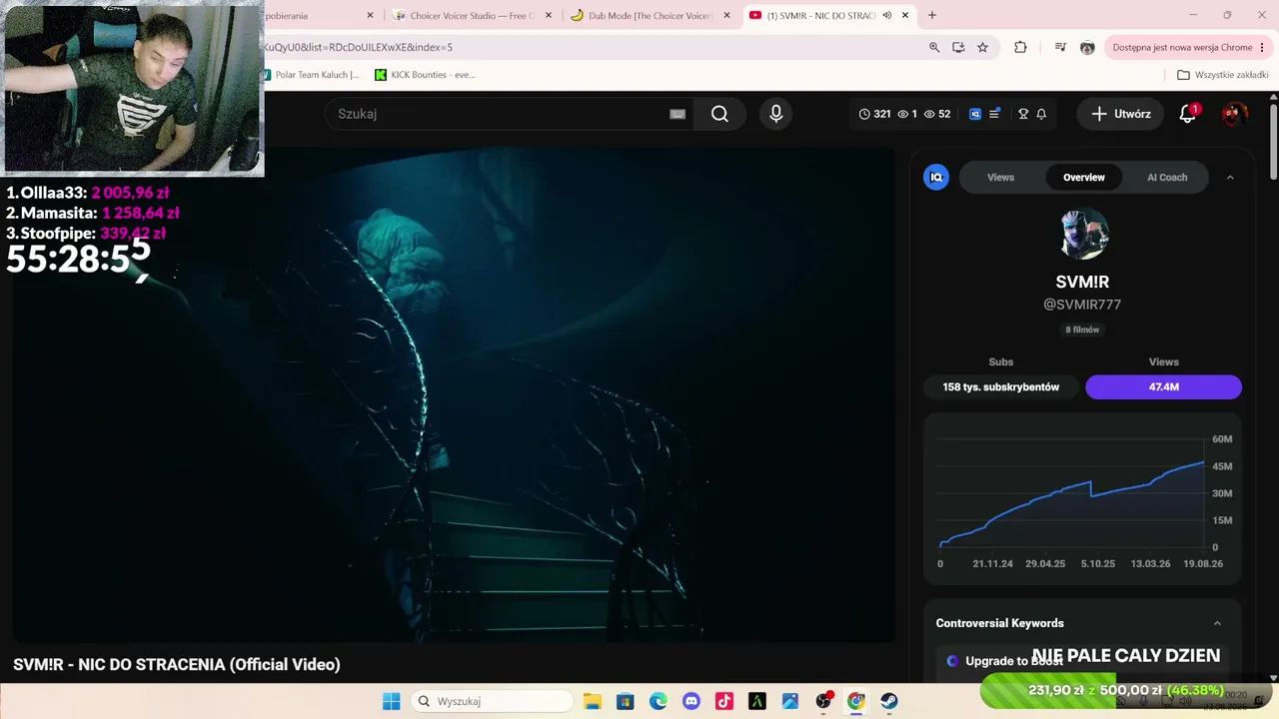Open the Chrome update three-dot menu
The width and height of the screenshot is (1279, 719).
pyautogui.click(x=1262, y=47)
